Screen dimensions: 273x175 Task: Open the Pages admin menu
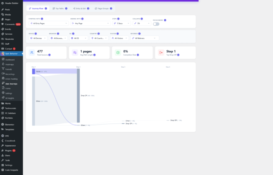click(x=8, y=19)
